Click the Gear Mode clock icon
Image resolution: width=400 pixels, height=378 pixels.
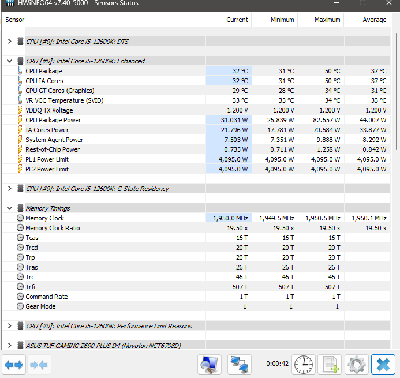[20, 306]
